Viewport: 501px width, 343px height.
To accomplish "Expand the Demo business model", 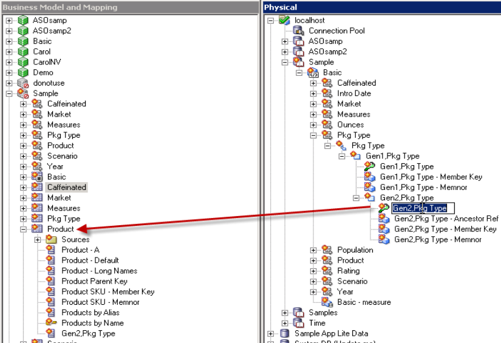I will pos(9,73).
